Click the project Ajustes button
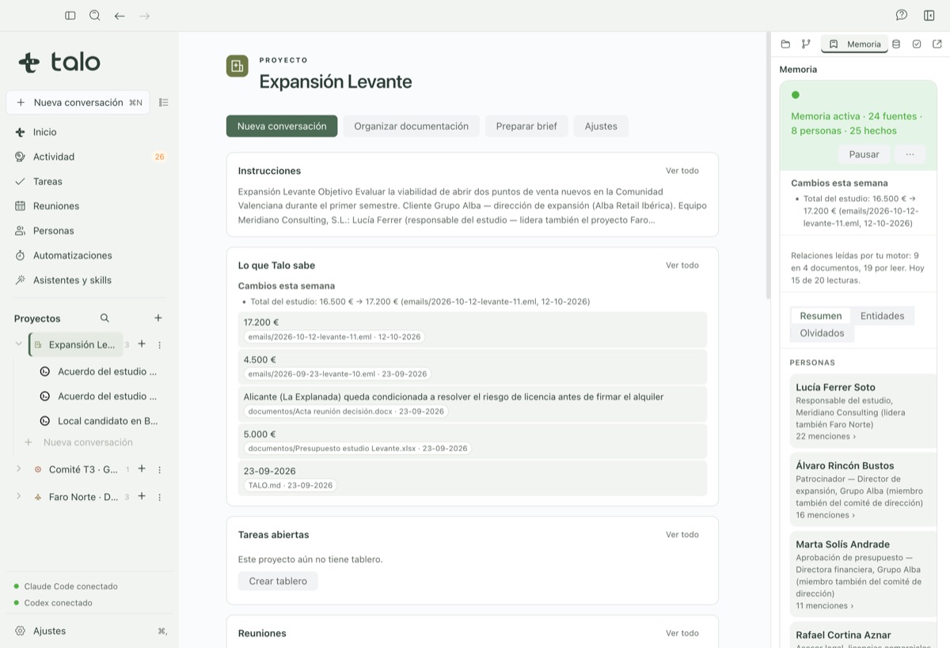950x648 pixels. pyautogui.click(x=601, y=127)
